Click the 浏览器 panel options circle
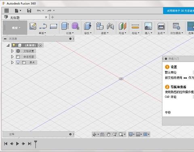 [70, 39]
